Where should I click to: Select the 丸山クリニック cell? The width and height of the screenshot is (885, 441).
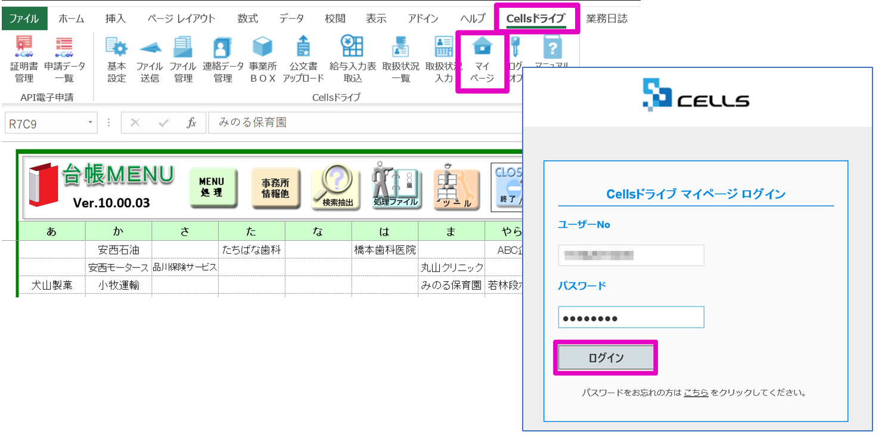[452, 268]
